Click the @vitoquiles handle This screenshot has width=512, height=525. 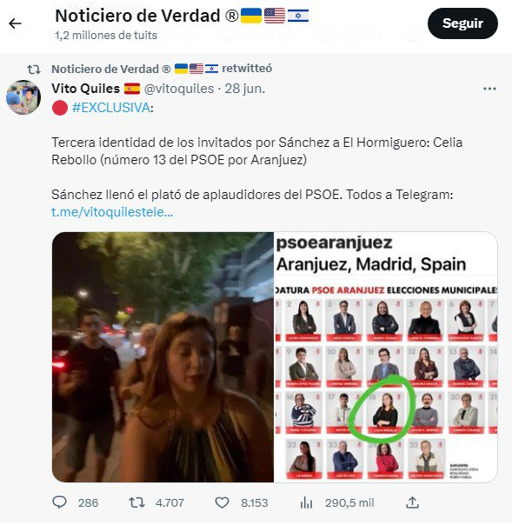click(x=179, y=89)
